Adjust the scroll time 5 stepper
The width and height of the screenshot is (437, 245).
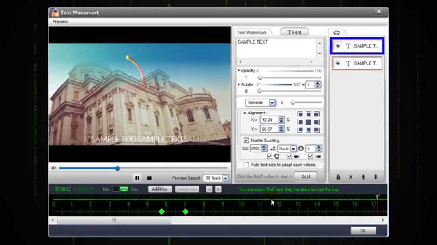pyautogui.click(x=319, y=149)
